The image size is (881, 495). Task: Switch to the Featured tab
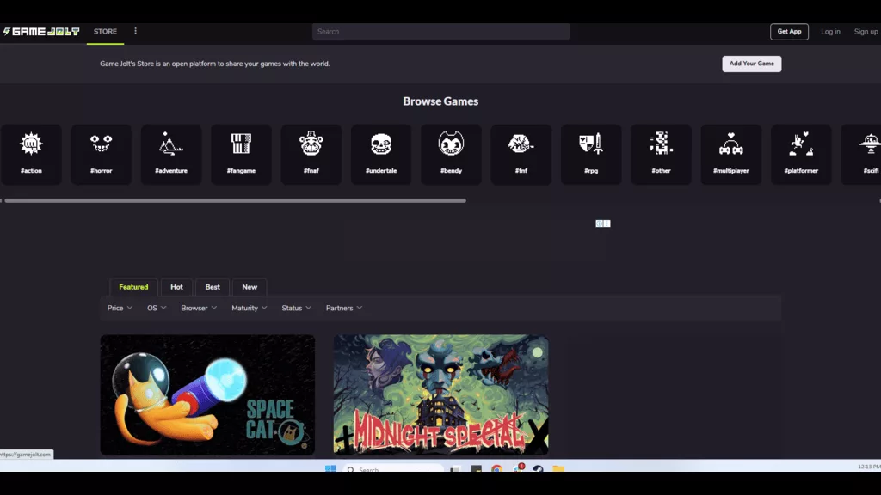[133, 287]
